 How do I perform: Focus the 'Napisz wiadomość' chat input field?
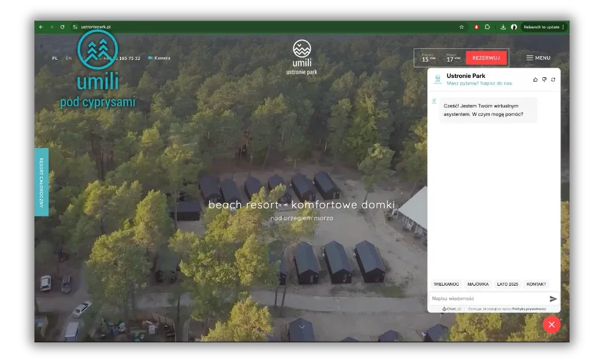[x=487, y=298]
